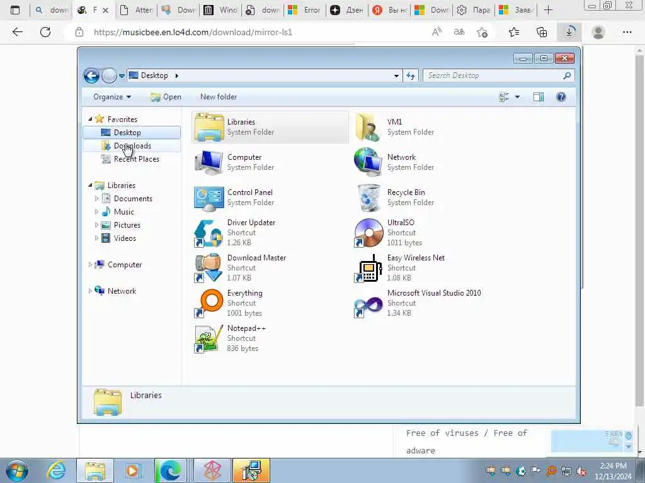Select the Computer system folder icon

pyautogui.click(x=209, y=162)
